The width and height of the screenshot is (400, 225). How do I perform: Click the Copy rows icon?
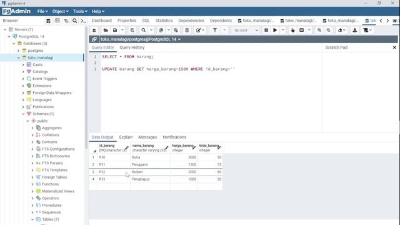[161, 30]
